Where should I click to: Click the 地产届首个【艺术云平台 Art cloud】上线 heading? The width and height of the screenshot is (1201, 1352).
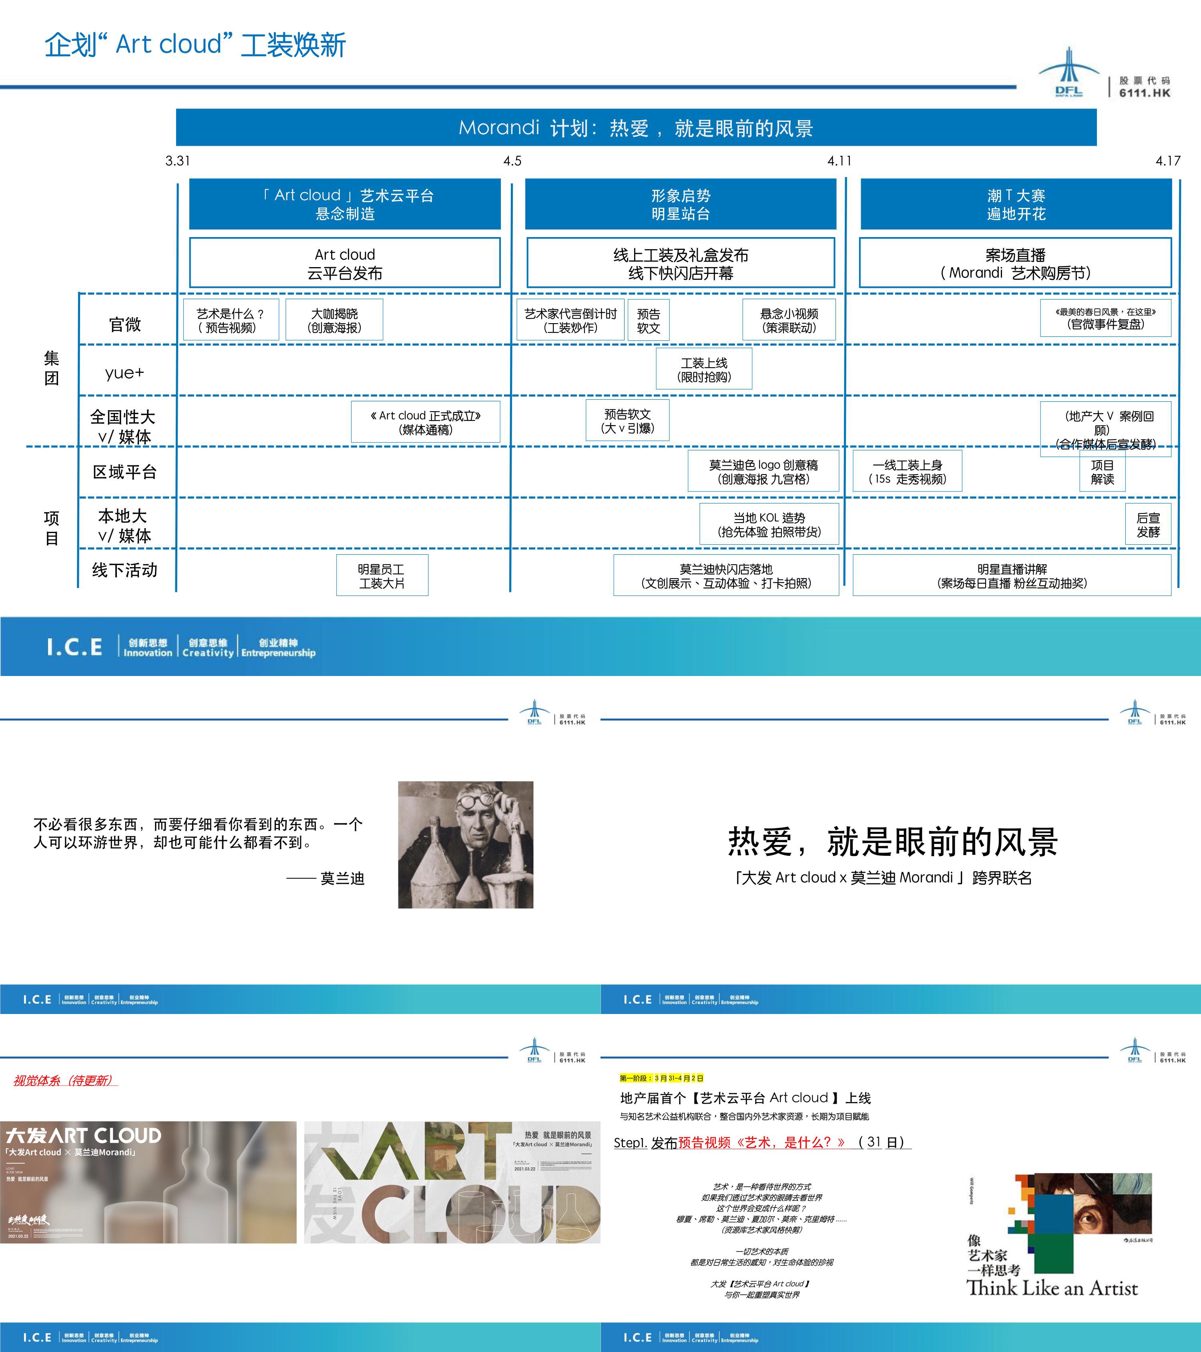coord(745,1098)
